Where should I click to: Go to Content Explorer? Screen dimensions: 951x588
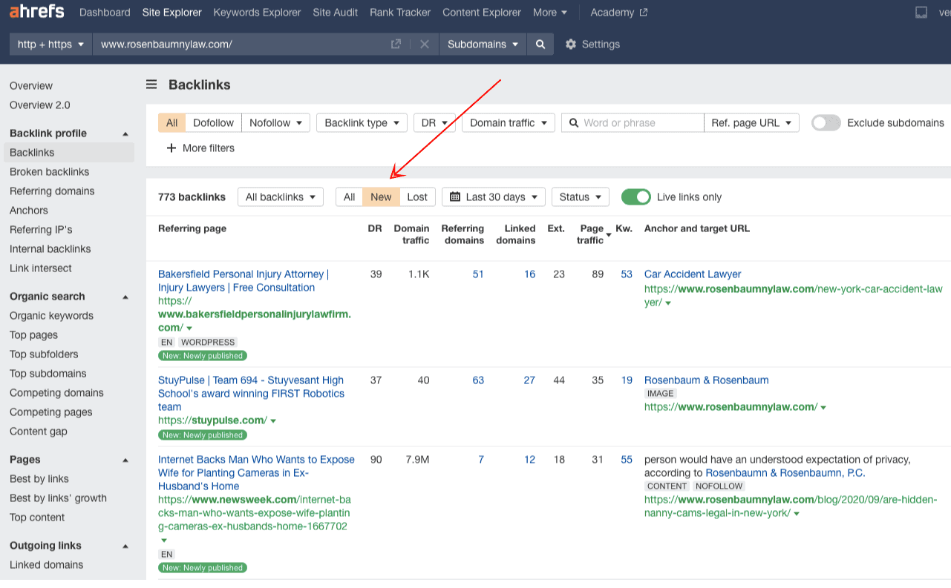[x=482, y=13]
